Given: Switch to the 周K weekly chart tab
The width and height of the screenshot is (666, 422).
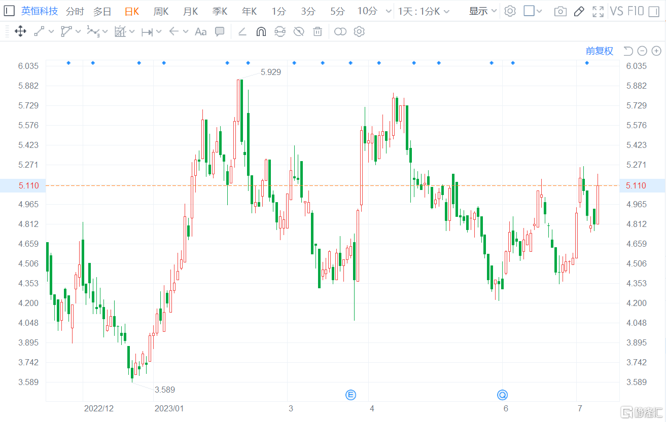Looking at the screenshot, I should [160, 11].
